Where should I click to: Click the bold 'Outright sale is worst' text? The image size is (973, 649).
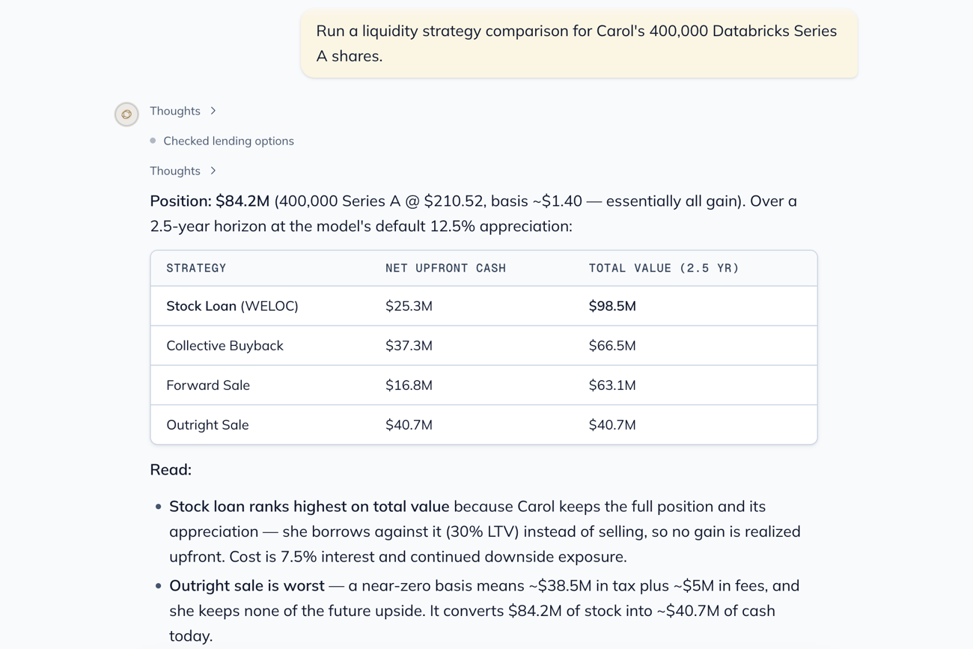point(247,585)
